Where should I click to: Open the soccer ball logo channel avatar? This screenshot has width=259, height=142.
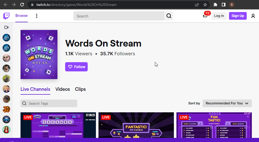click(6, 119)
